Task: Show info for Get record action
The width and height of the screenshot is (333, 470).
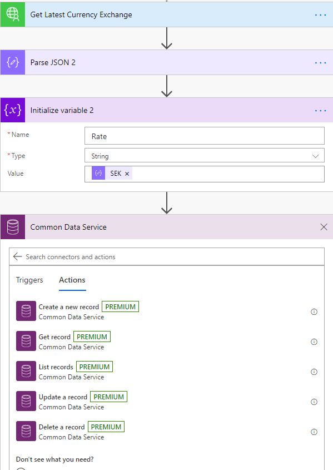Action: (314, 342)
